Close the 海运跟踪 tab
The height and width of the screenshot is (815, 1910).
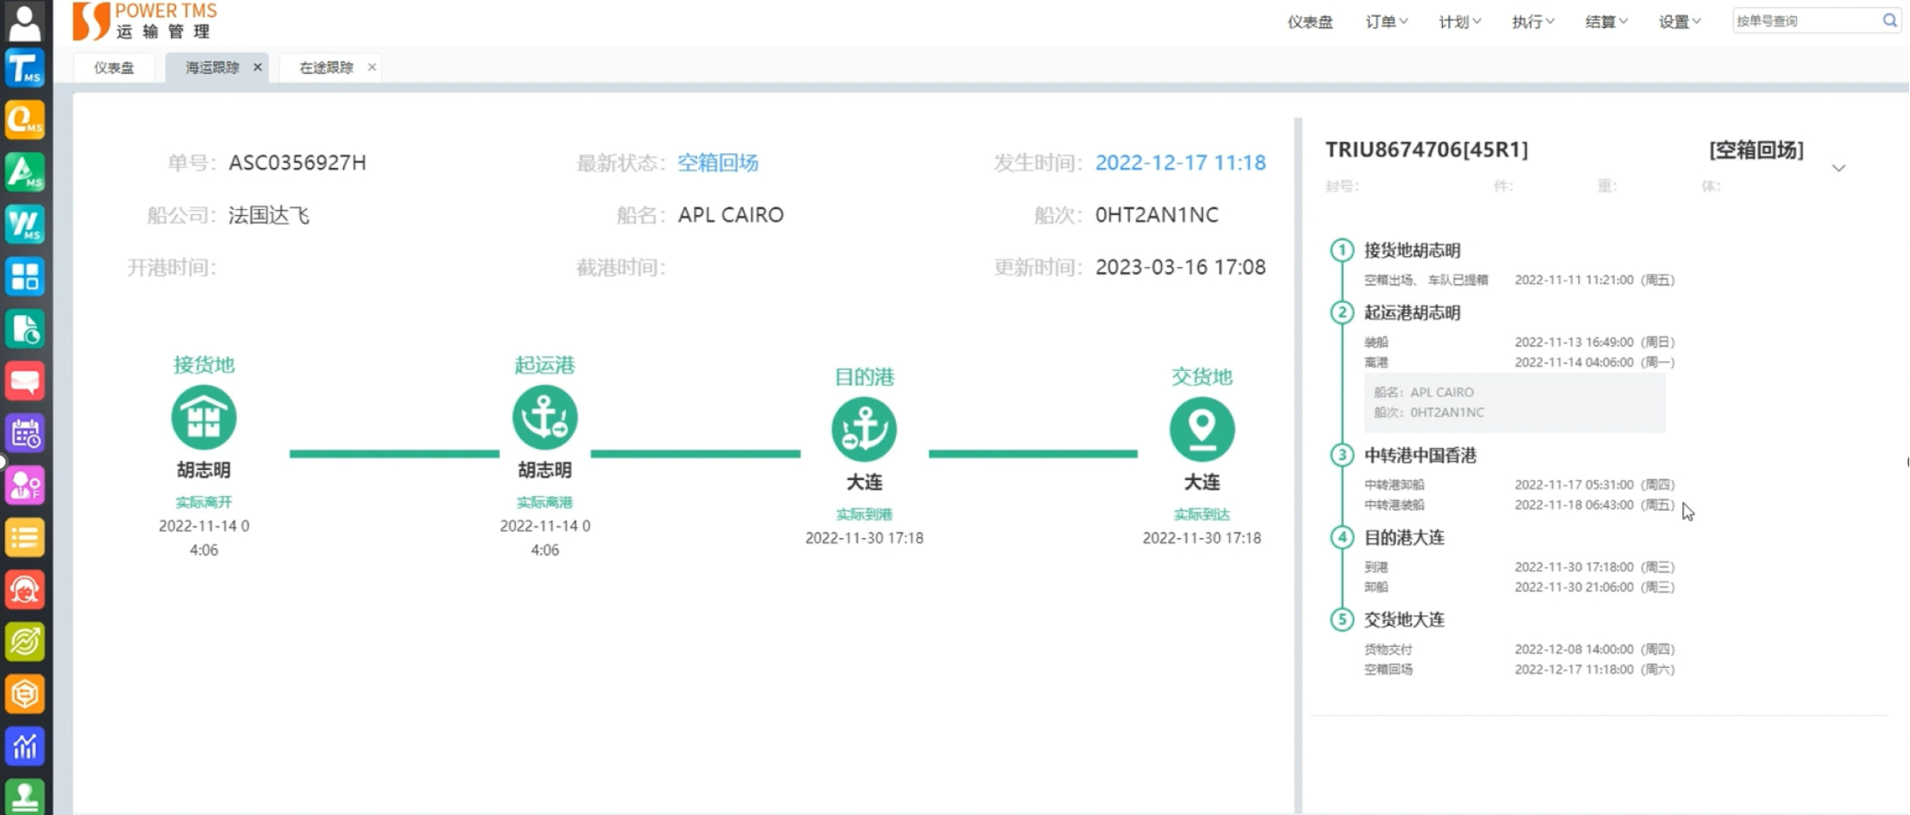(x=258, y=68)
